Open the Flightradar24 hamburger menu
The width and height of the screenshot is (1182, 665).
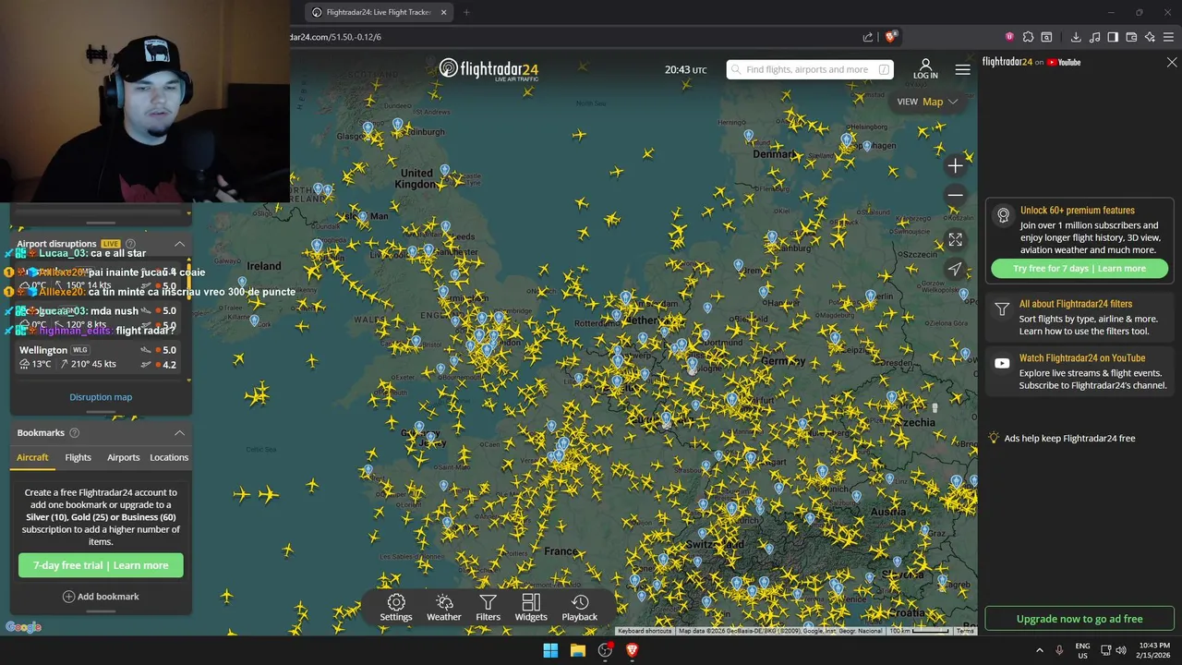963,69
